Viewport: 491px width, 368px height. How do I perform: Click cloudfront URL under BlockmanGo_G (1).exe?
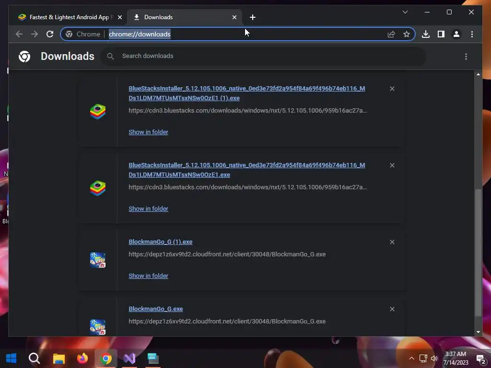tap(227, 254)
